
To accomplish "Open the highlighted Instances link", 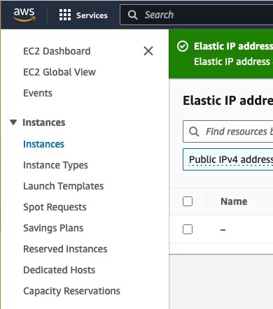I will 43,144.
